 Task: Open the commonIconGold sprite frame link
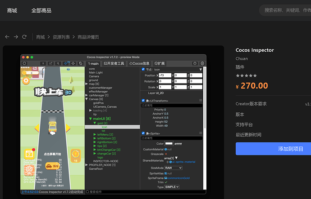(x=178, y=178)
